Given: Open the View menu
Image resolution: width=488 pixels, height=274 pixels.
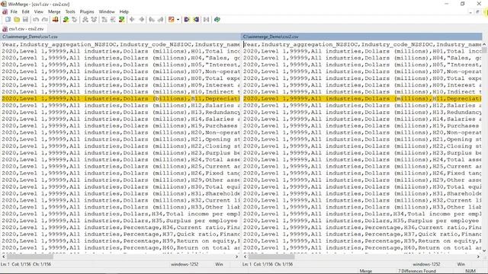Looking at the screenshot, I should [x=39, y=12].
